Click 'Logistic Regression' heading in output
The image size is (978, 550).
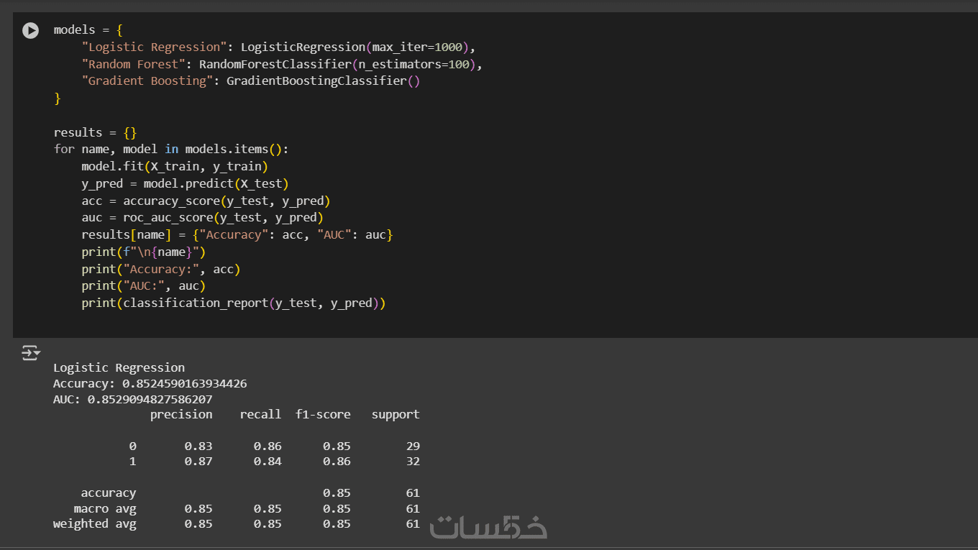119,368
